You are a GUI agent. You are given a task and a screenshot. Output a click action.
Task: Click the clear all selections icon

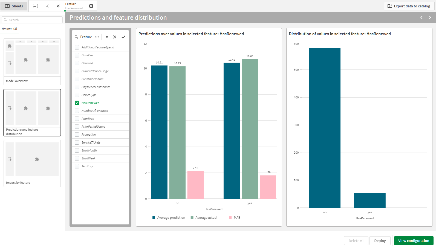[57, 6]
